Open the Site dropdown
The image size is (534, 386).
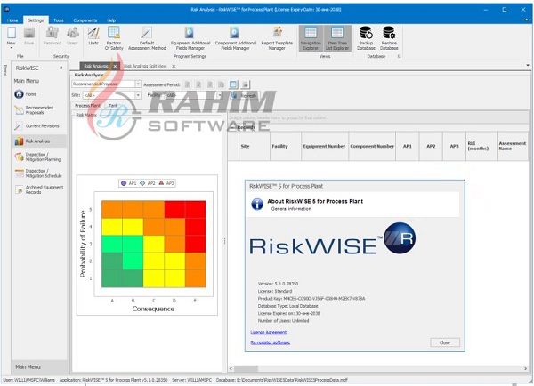point(138,95)
